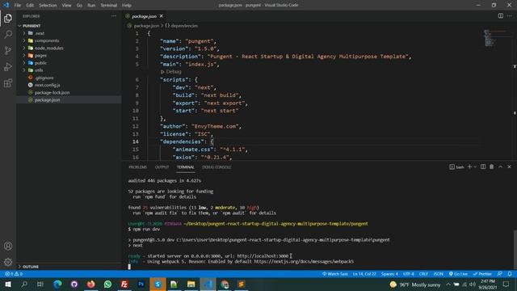The image size is (517, 291).
Task: Open the Search view icon
Action: click(x=8, y=34)
